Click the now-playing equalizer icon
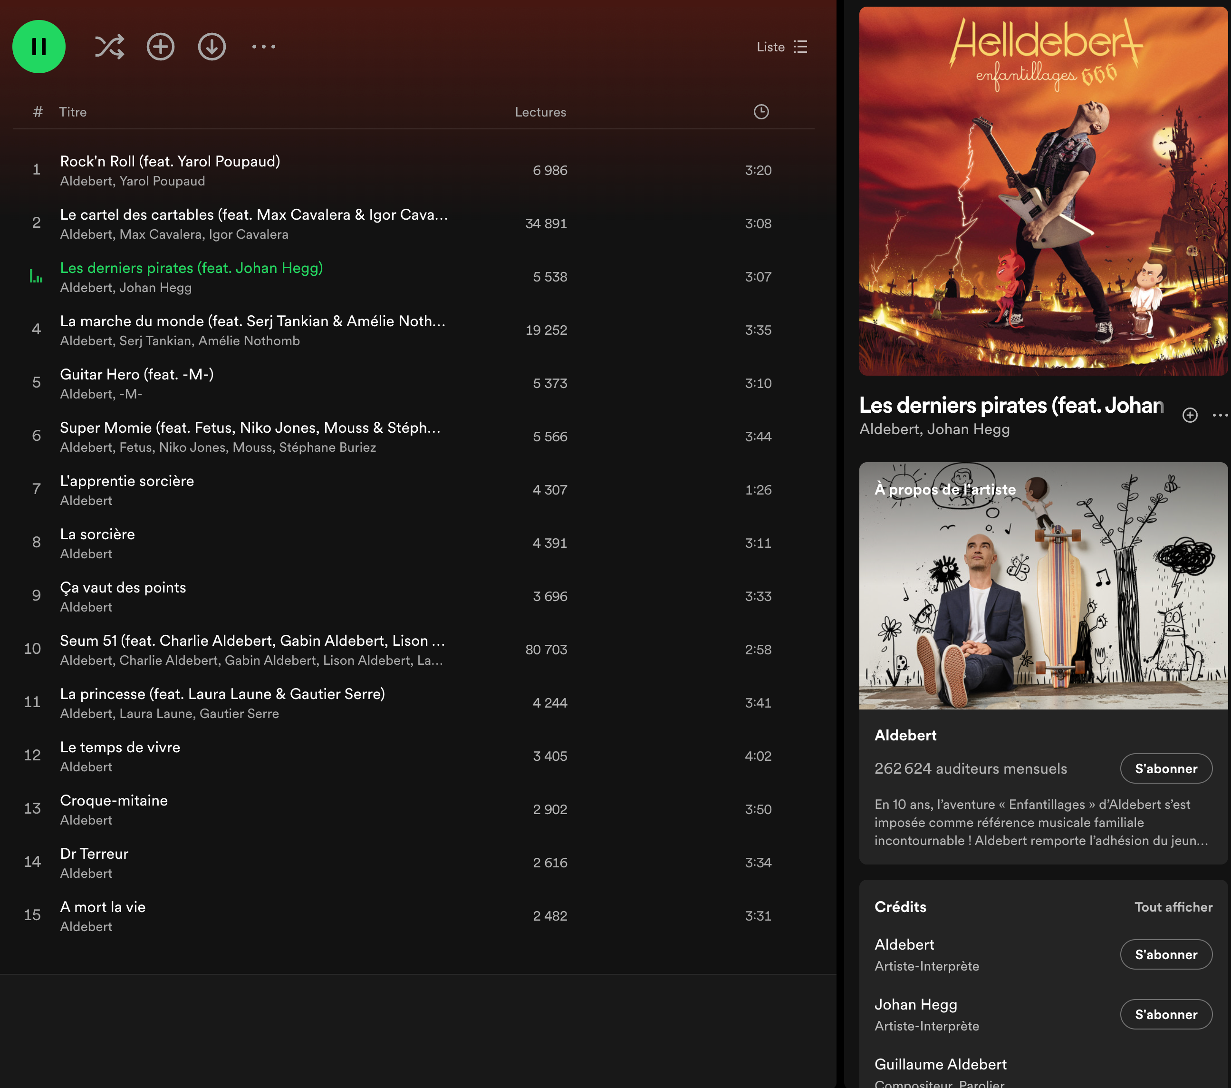Screen dimensions: 1231x1088 [36, 277]
